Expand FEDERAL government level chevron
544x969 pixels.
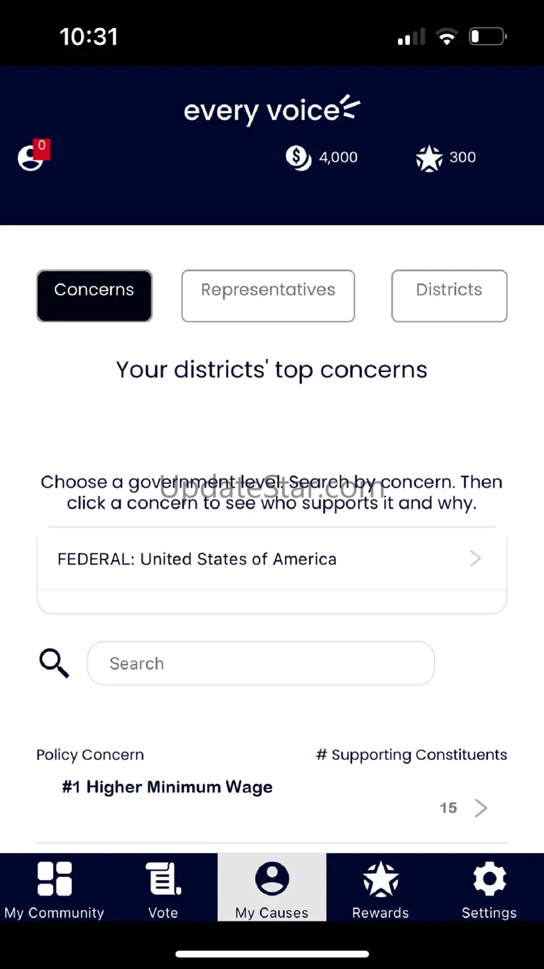point(475,558)
